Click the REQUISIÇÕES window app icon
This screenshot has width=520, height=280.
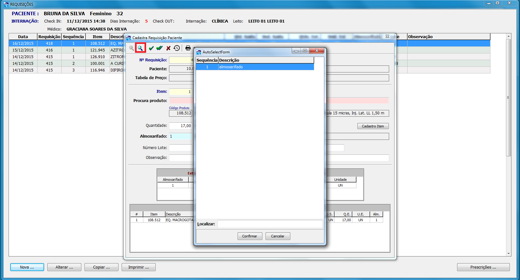click(x=6, y=4)
